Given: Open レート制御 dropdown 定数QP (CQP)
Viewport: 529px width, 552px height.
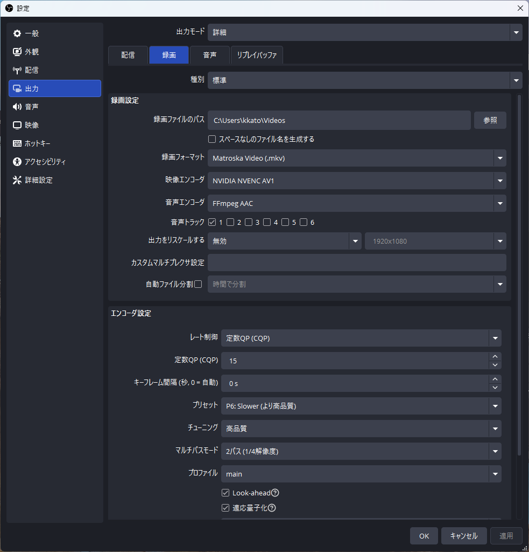Looking at the screenshot, I should pyautogui.click(x=361, y=338).
